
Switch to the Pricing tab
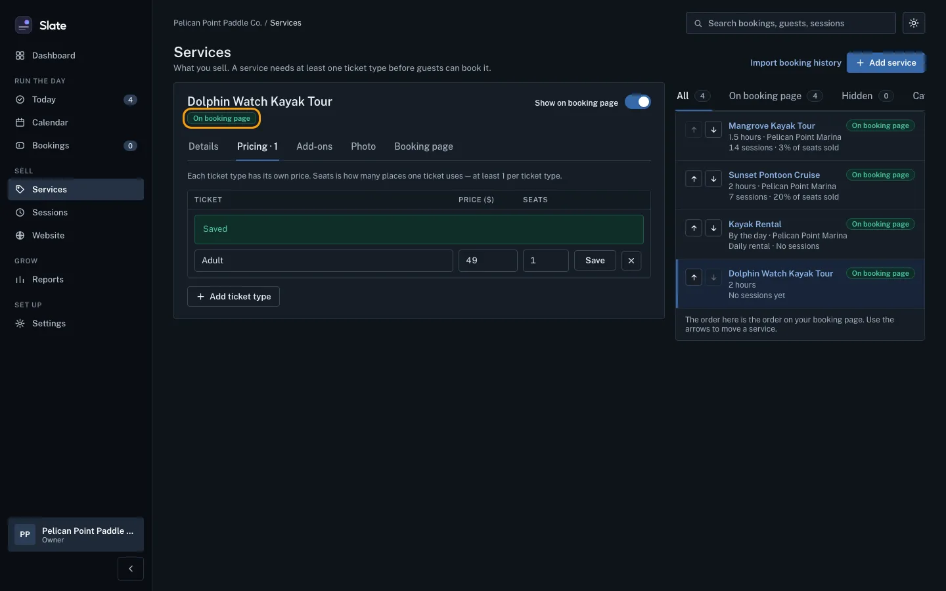[x=258, y=146]
